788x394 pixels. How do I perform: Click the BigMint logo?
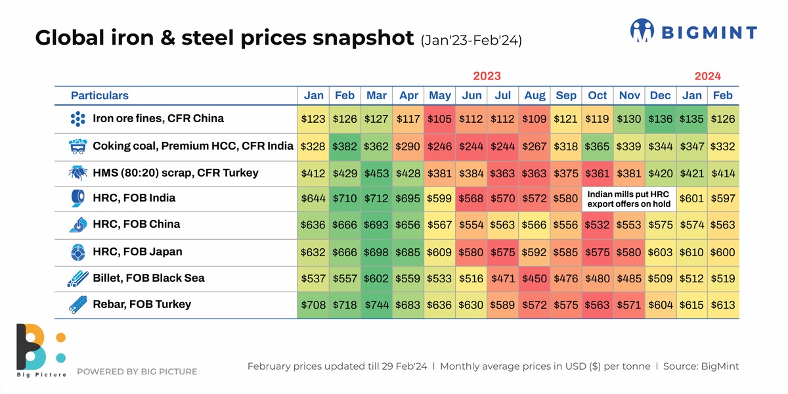pos(693,32)
